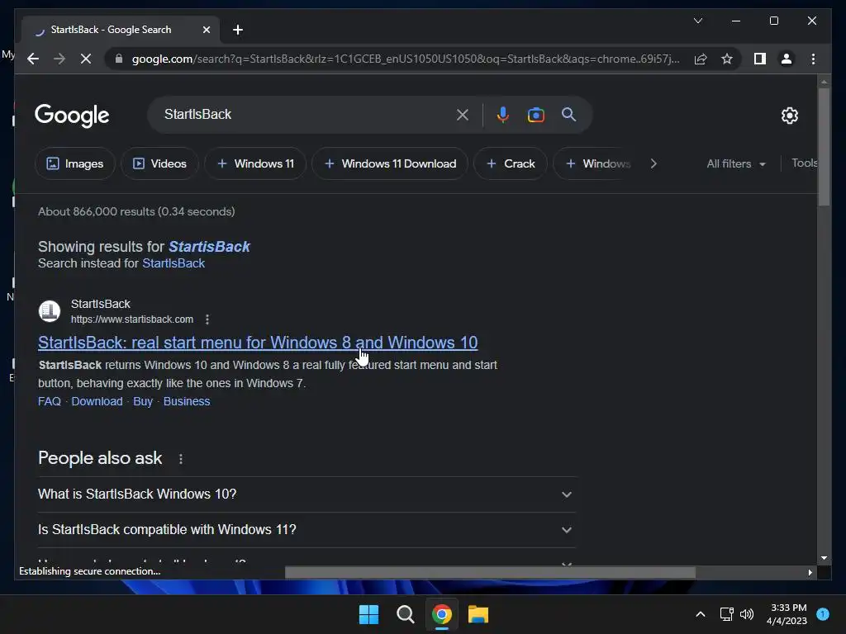Show hidden system tray icons
The height and width of the screenshot is (634, 846).
(x=701, y=614)
